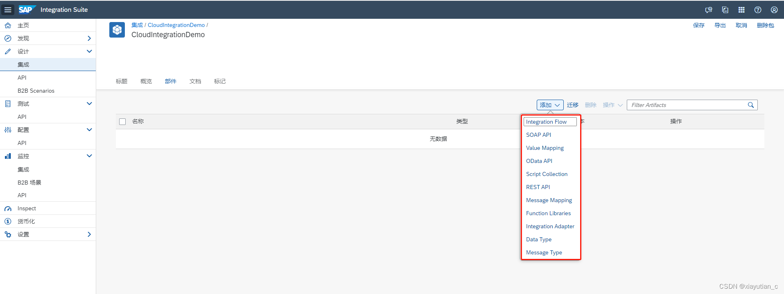The image size is (784, 294).
Task: Open API under 测试 in sidebar
Action: pyautogui.click(x=48, y=117)
